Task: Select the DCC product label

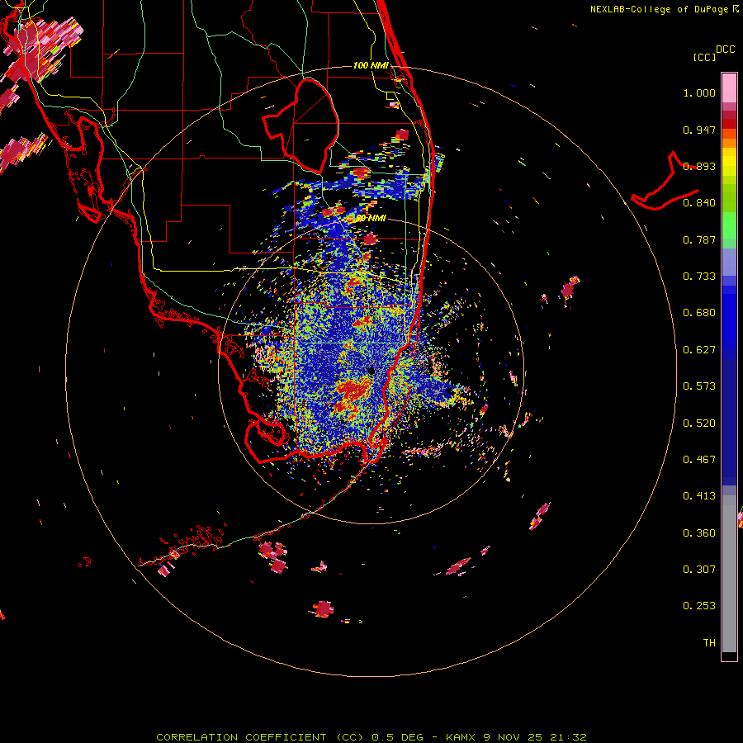Action: click(x=726, y=50)
